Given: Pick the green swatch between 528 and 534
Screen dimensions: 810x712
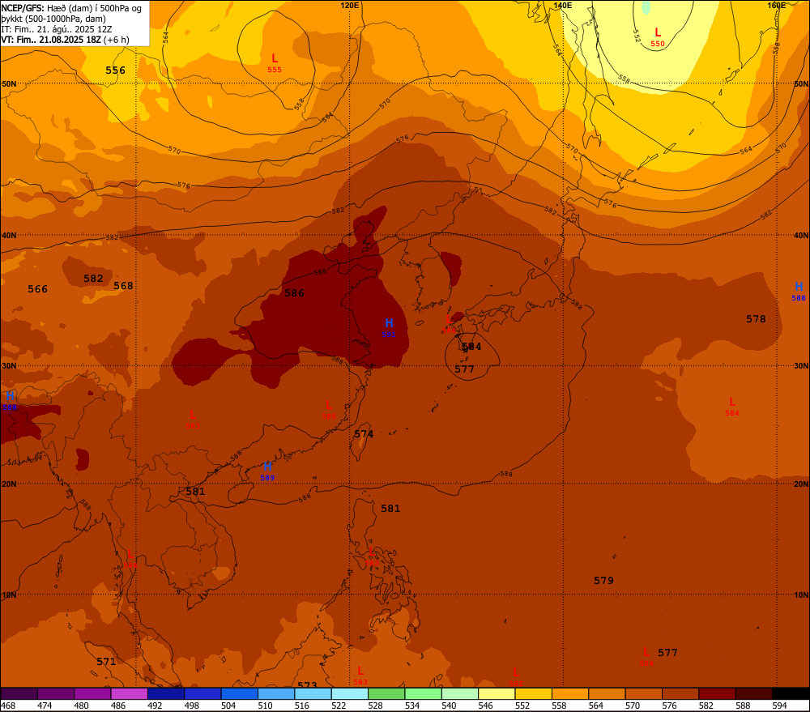Looking at the screenshot, I should [386, 693].
